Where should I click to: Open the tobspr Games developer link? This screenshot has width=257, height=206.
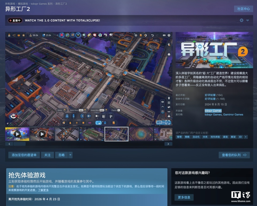click(x=213, y=111)
